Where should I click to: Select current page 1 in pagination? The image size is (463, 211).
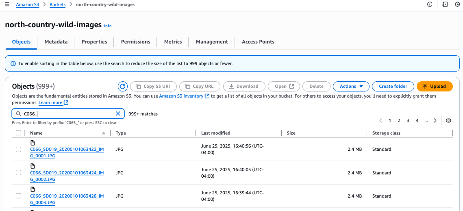pyautogui.click(x=390, y=120)
